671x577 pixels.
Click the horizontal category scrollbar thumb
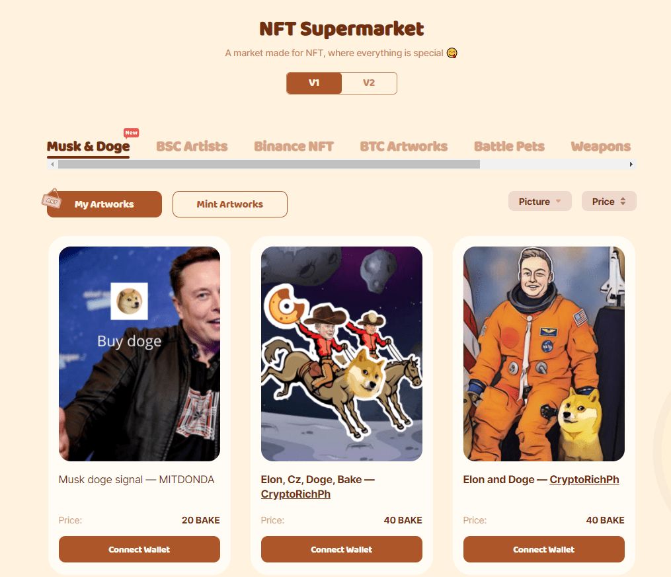[268, 164]
